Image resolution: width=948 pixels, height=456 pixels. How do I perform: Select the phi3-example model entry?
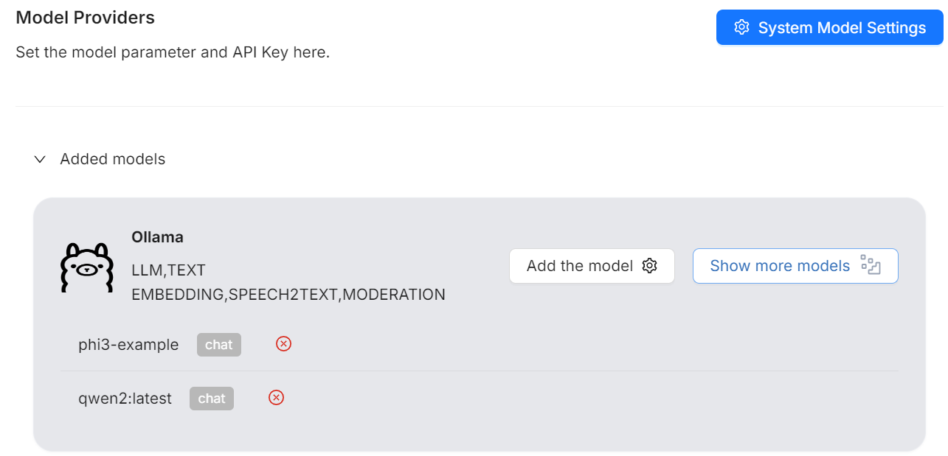pyautogui.click(x=128, y=345)
